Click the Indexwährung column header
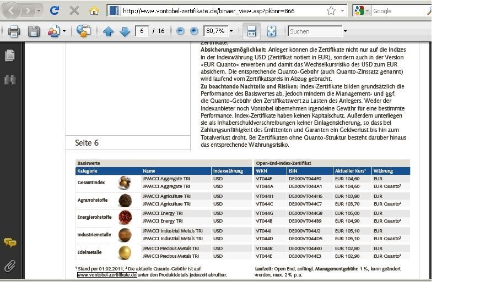This screenshot has height=282, width=496. pyautogui.click(x=228, y=171)
